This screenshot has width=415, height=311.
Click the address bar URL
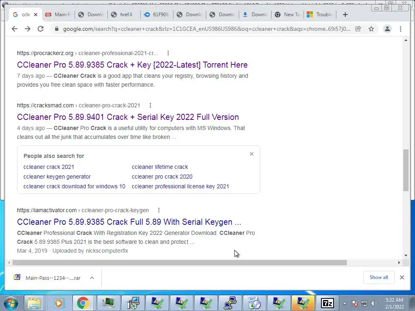[206, 29]
